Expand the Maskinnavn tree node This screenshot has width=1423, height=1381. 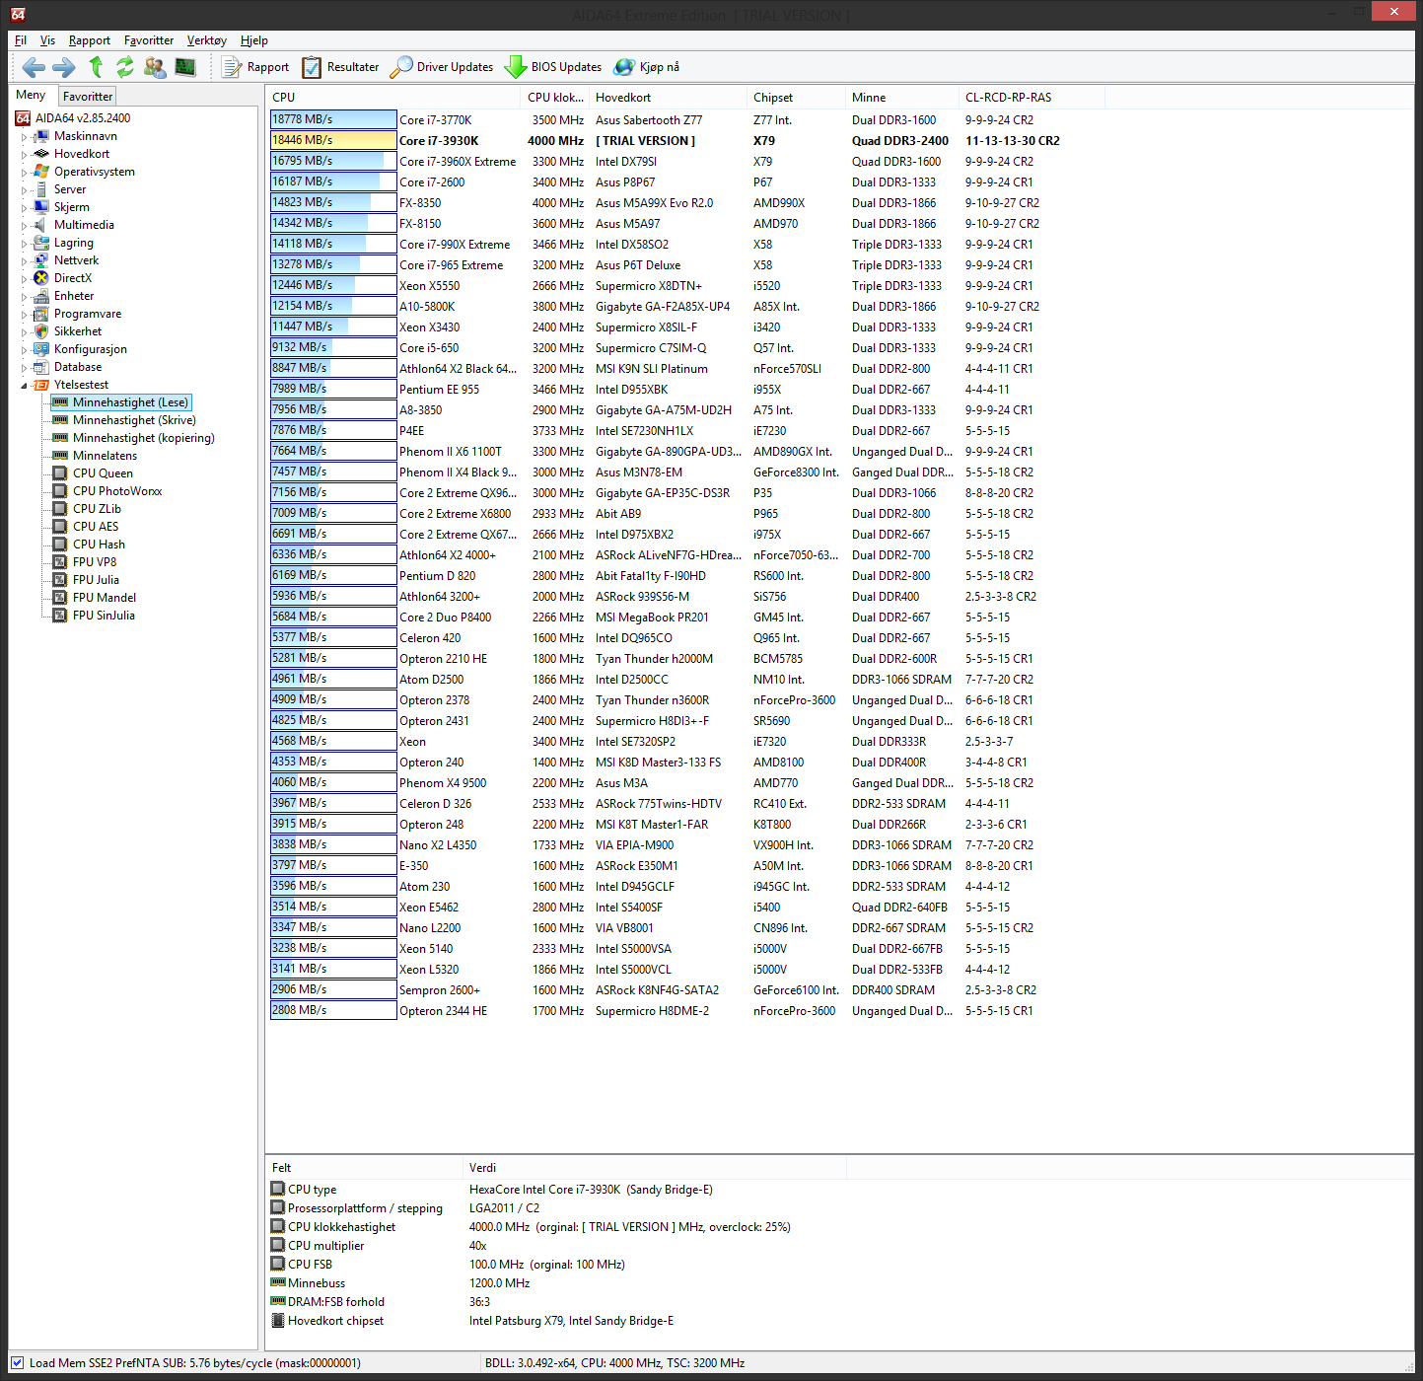click(x=25, y=137)
